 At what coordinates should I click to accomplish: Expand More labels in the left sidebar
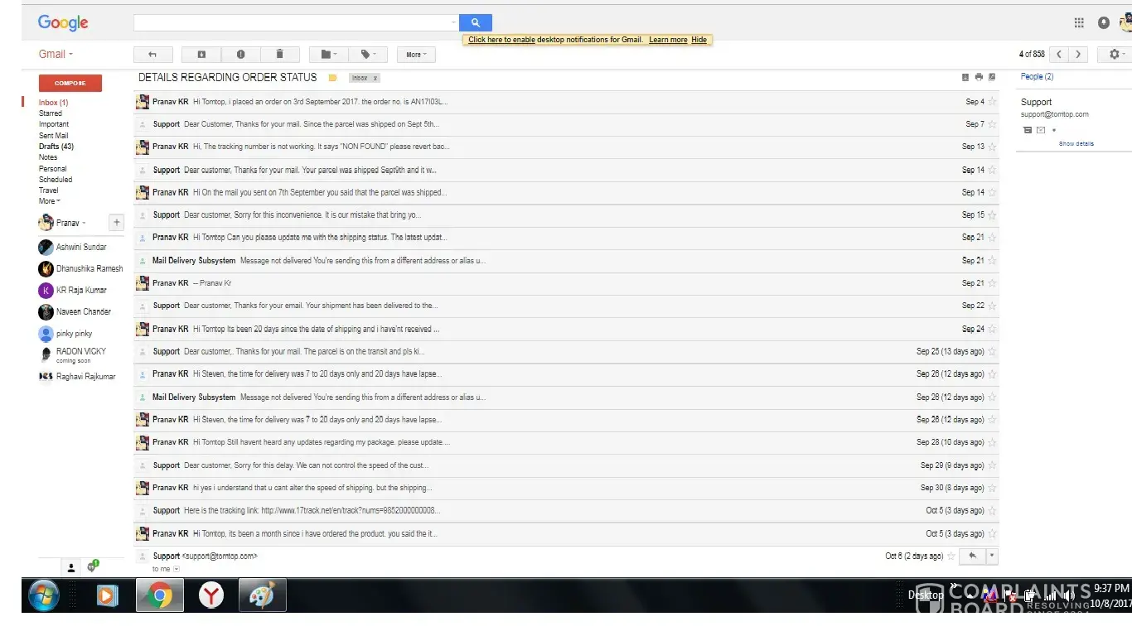(x=49, y=201)
